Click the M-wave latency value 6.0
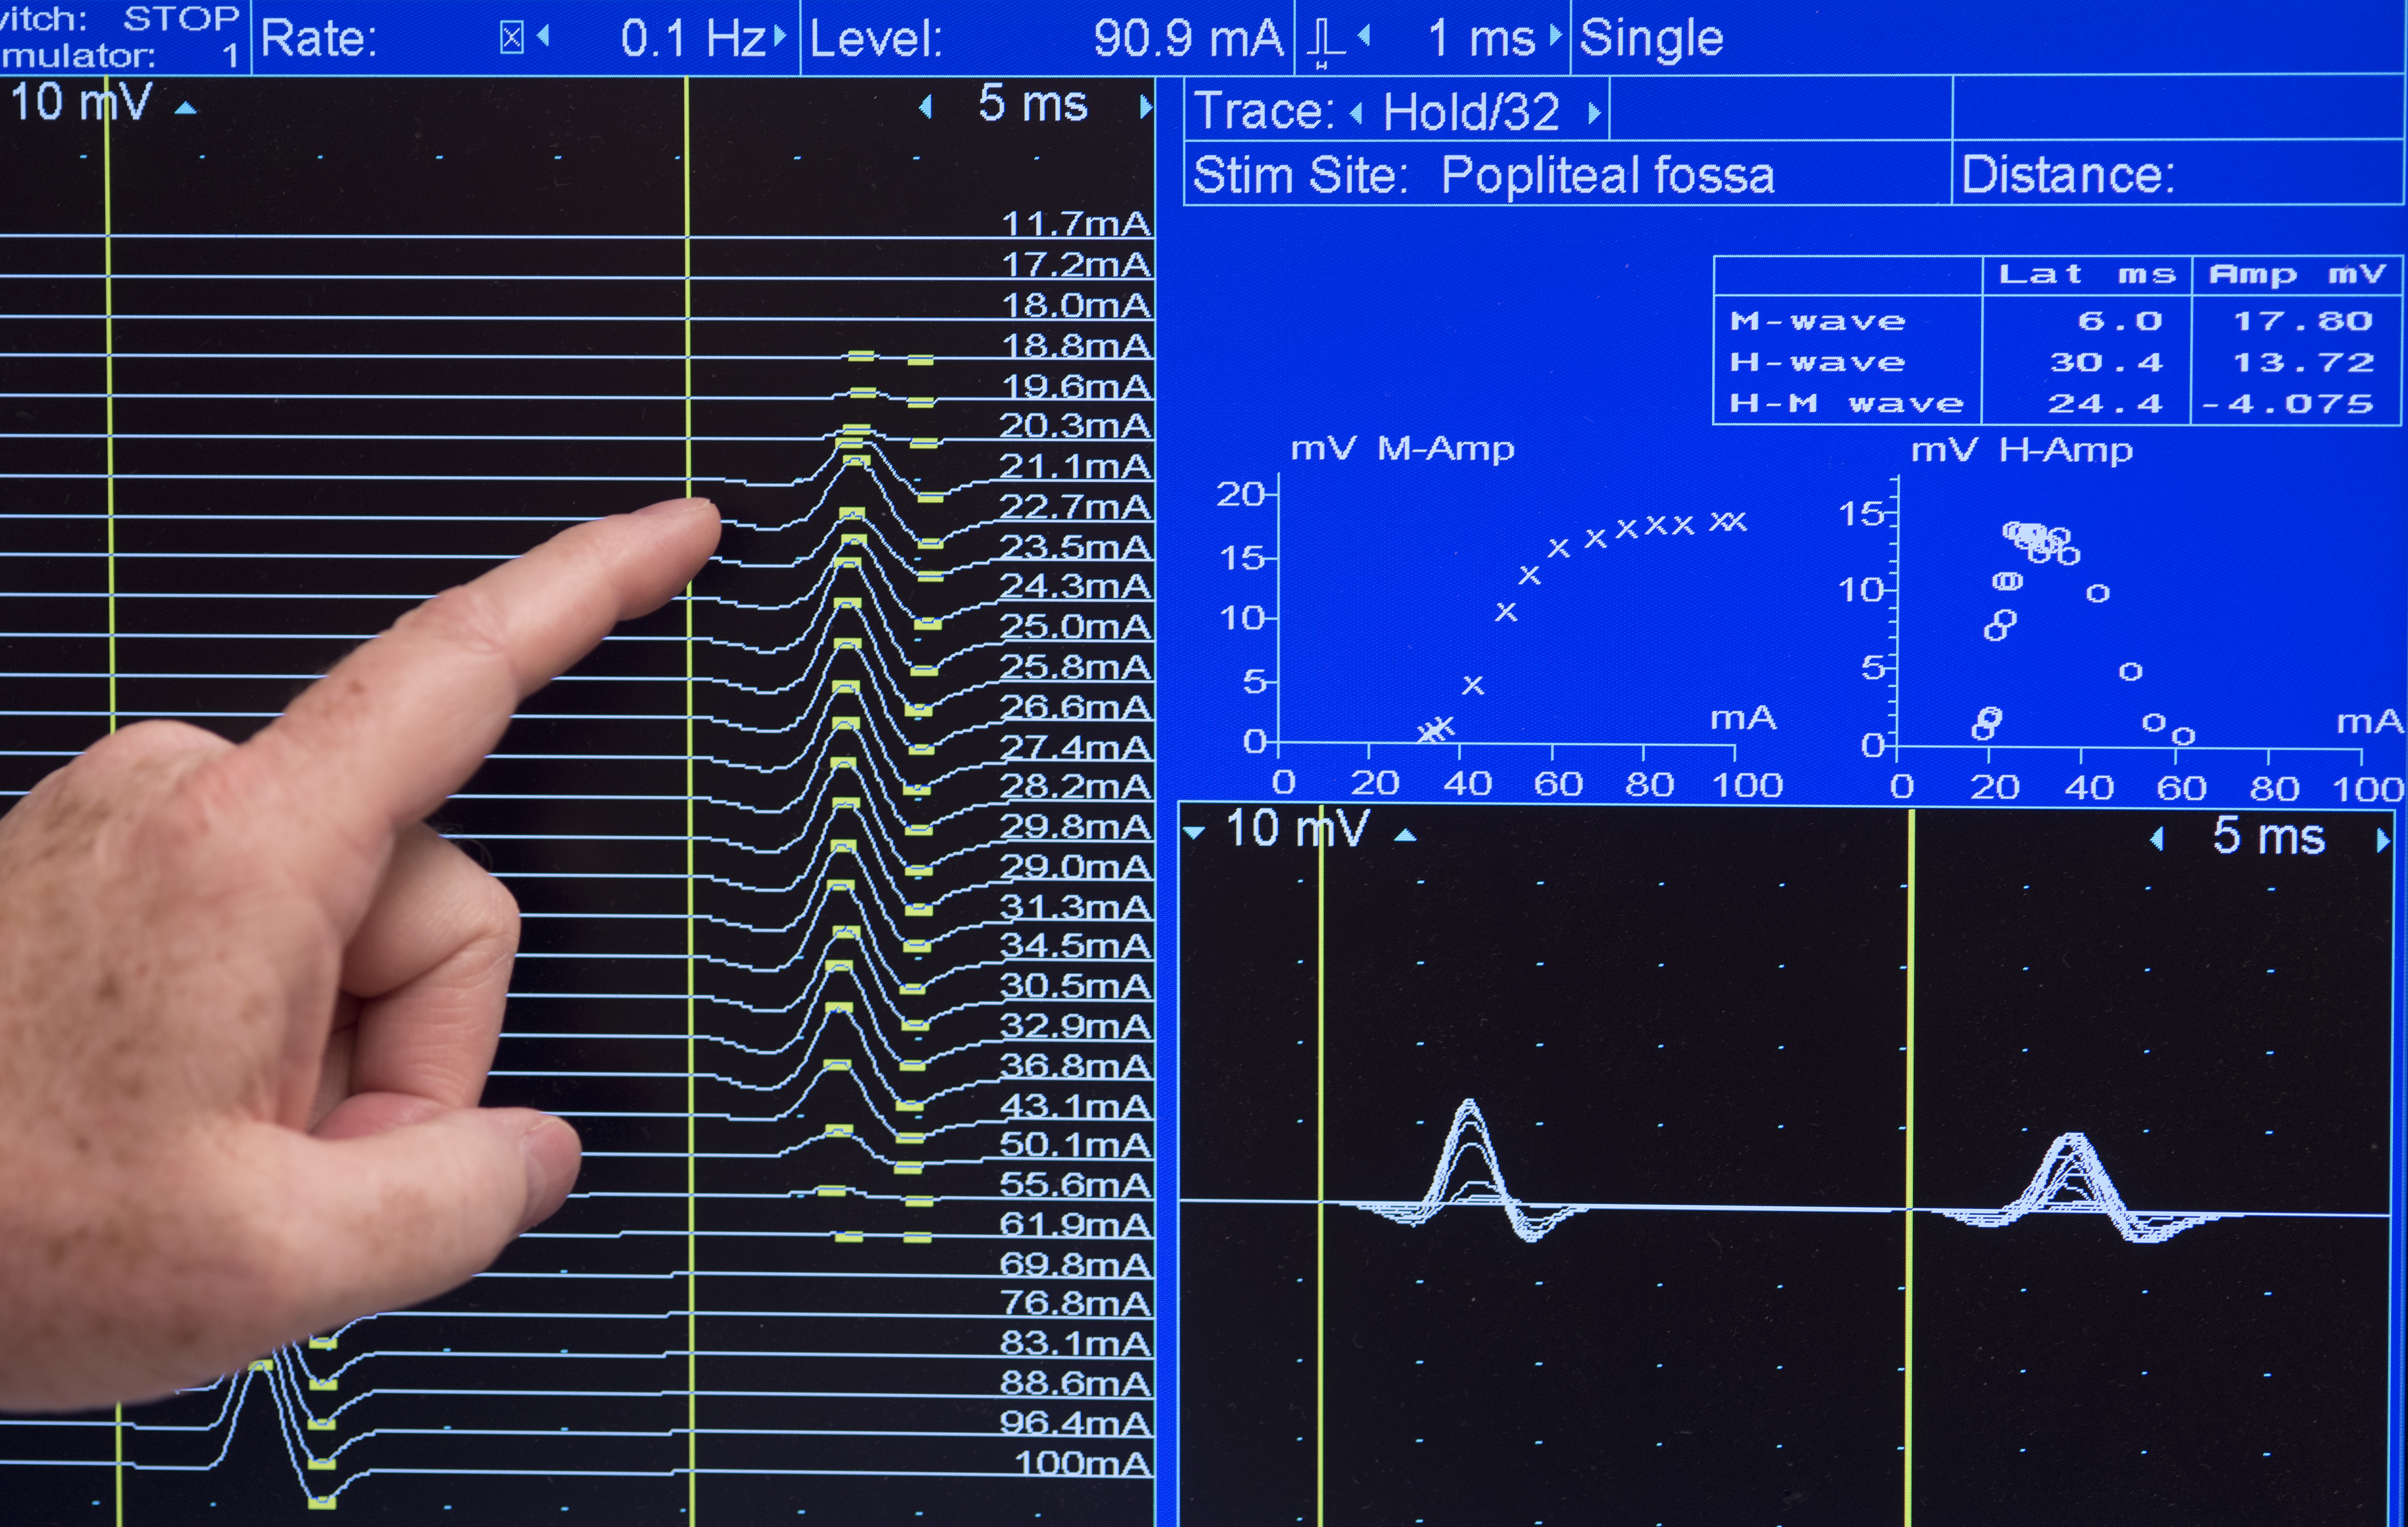Screen dimensions: 2408x1527 pos(2120,321)
